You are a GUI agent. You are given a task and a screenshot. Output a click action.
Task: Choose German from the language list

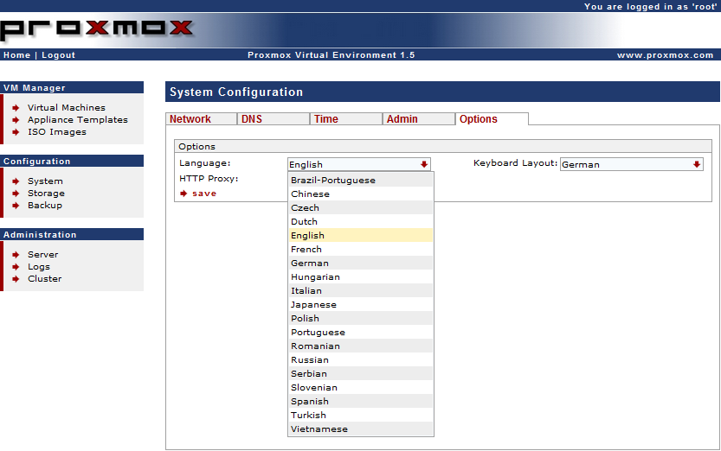361,263
